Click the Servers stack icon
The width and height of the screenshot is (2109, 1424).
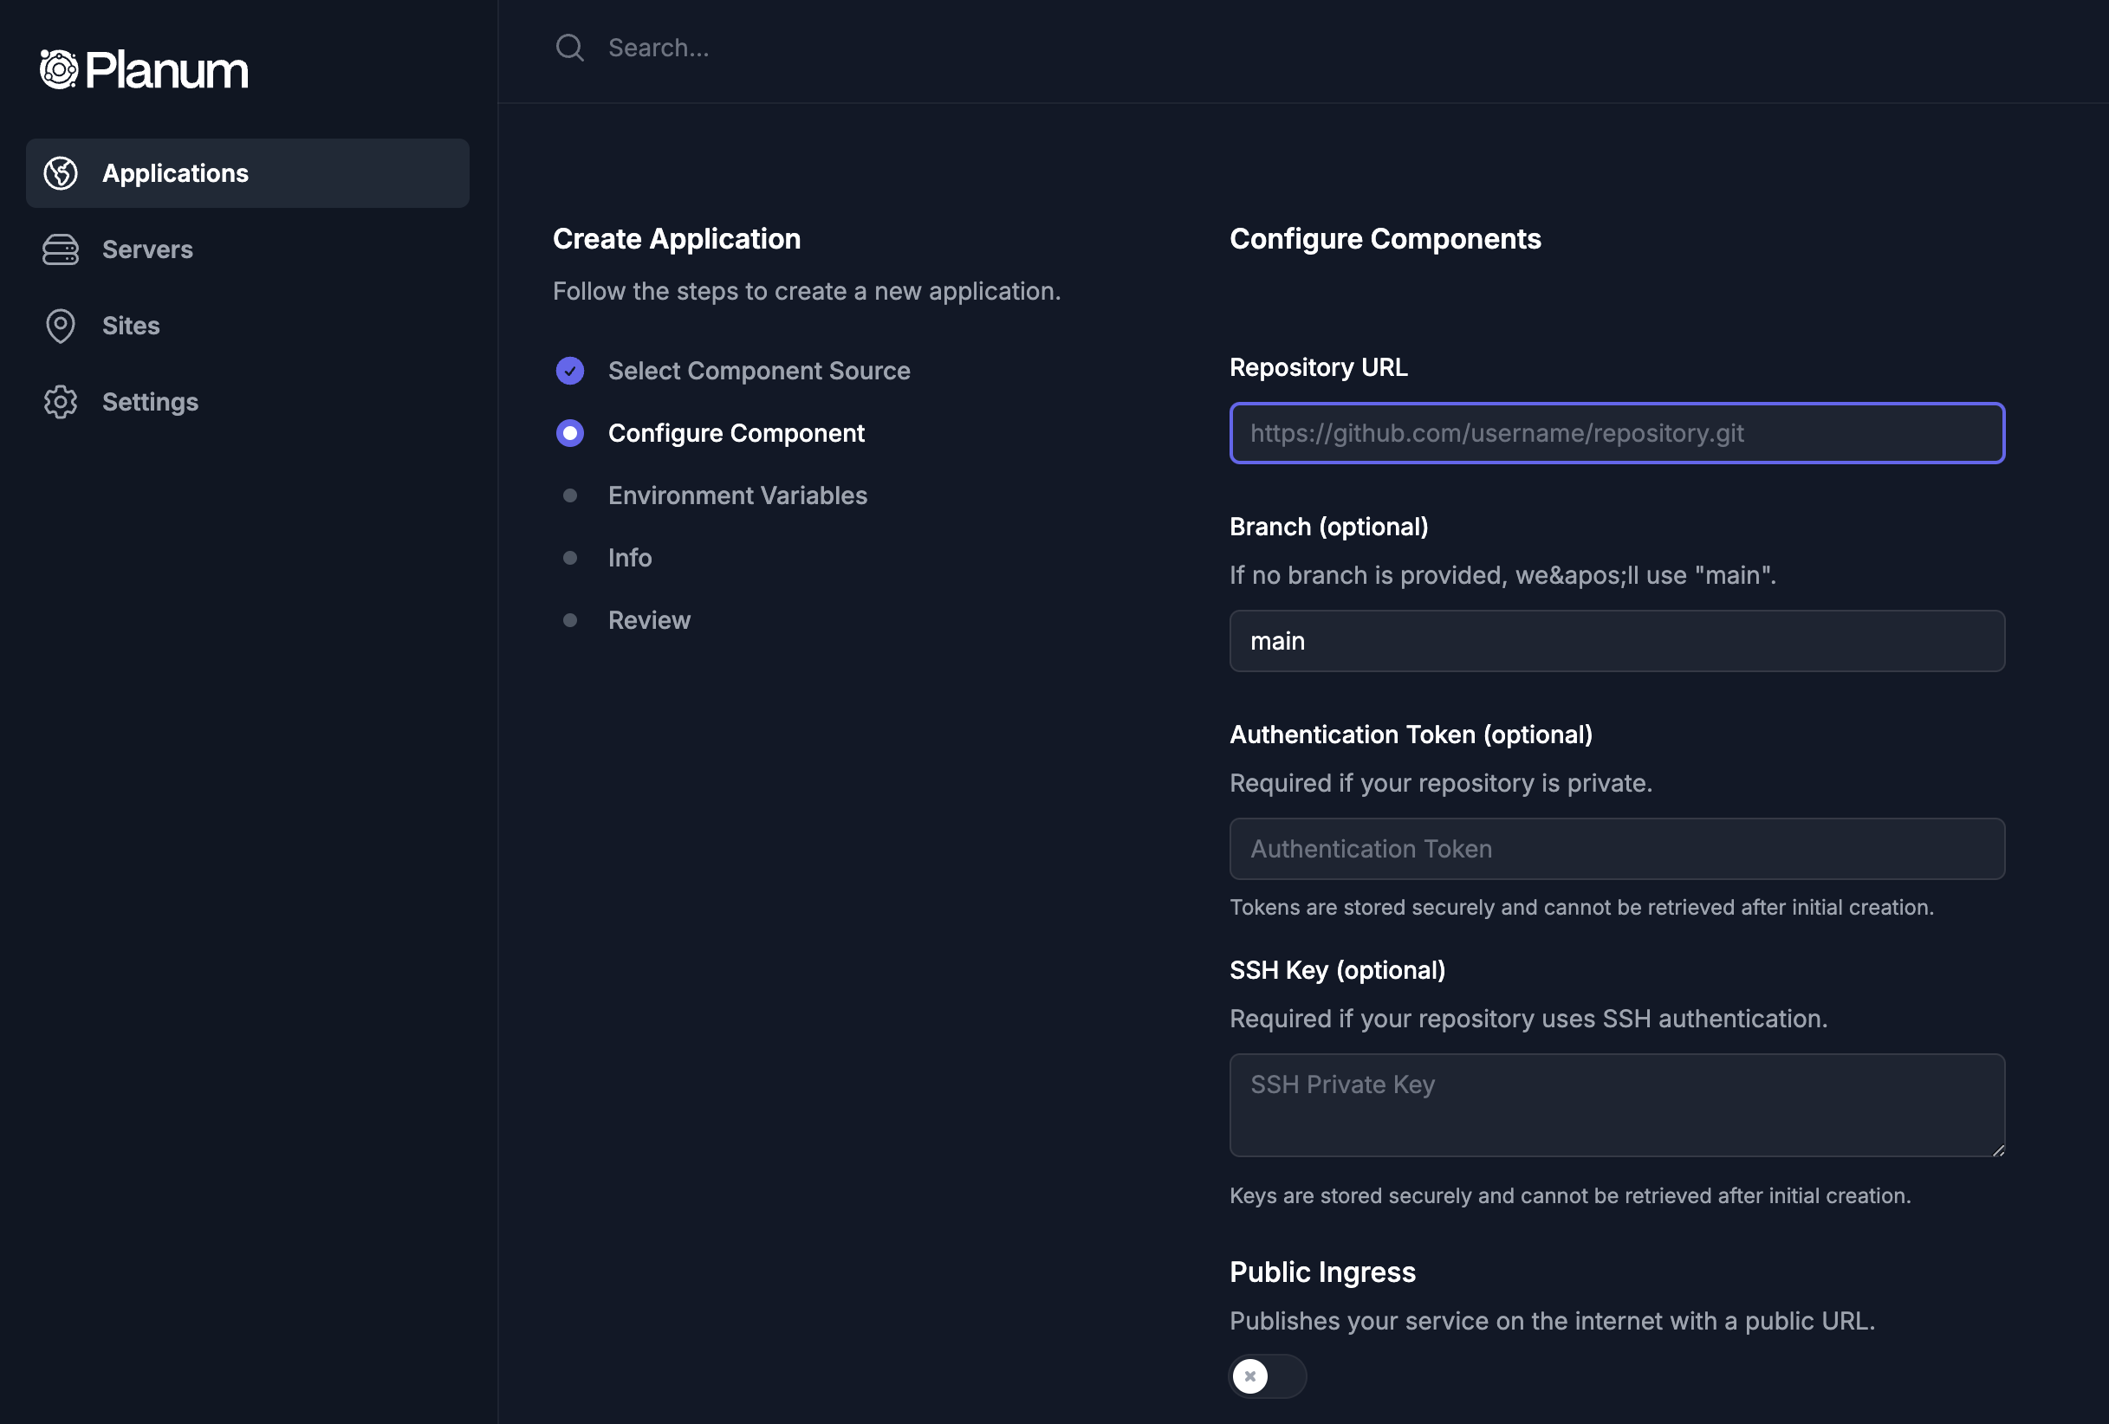pos(61,249)
